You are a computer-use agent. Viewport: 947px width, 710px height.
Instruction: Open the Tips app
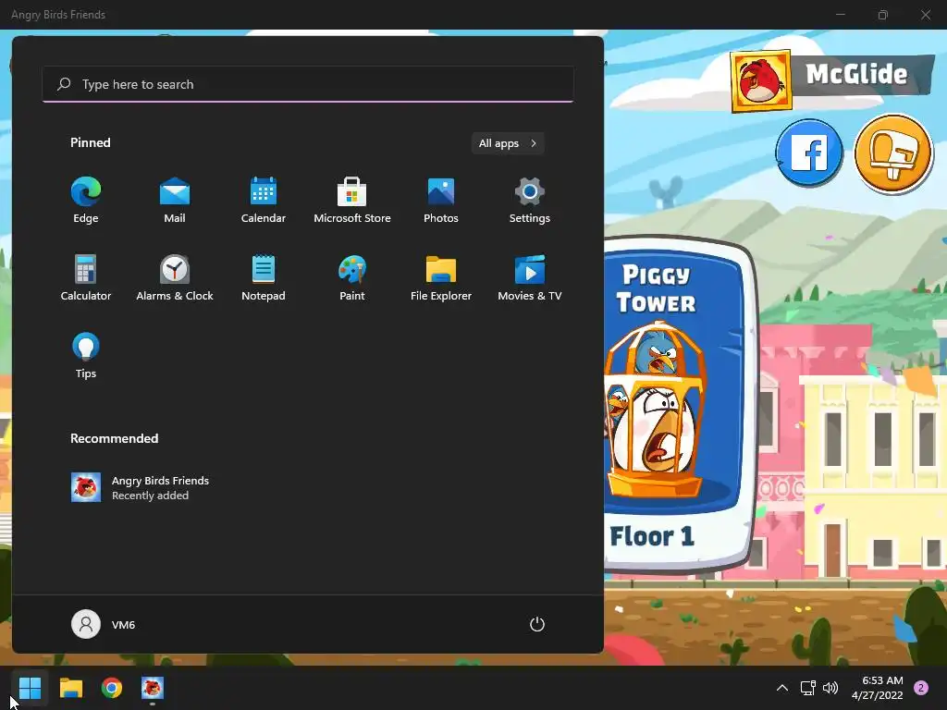86,356
